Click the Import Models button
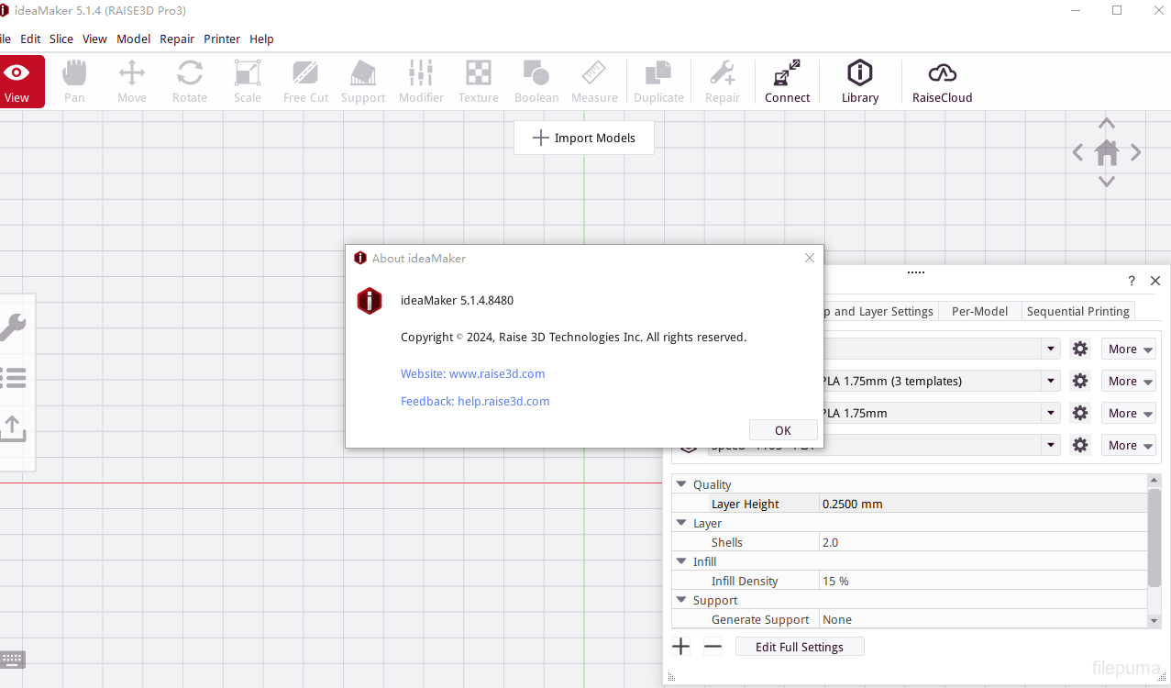1171x688 pixels. tap(584, 138)
